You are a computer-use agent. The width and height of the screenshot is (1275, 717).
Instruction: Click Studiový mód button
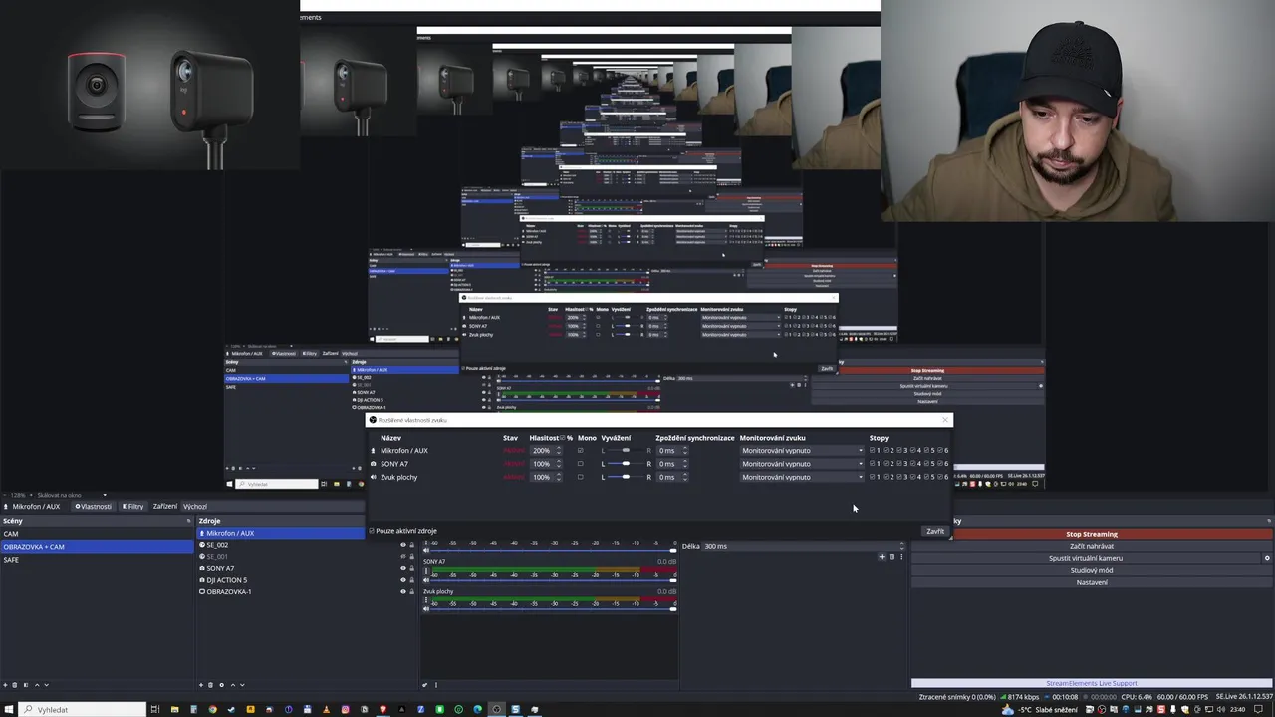pyautogui.click(x=1092, y=570)
